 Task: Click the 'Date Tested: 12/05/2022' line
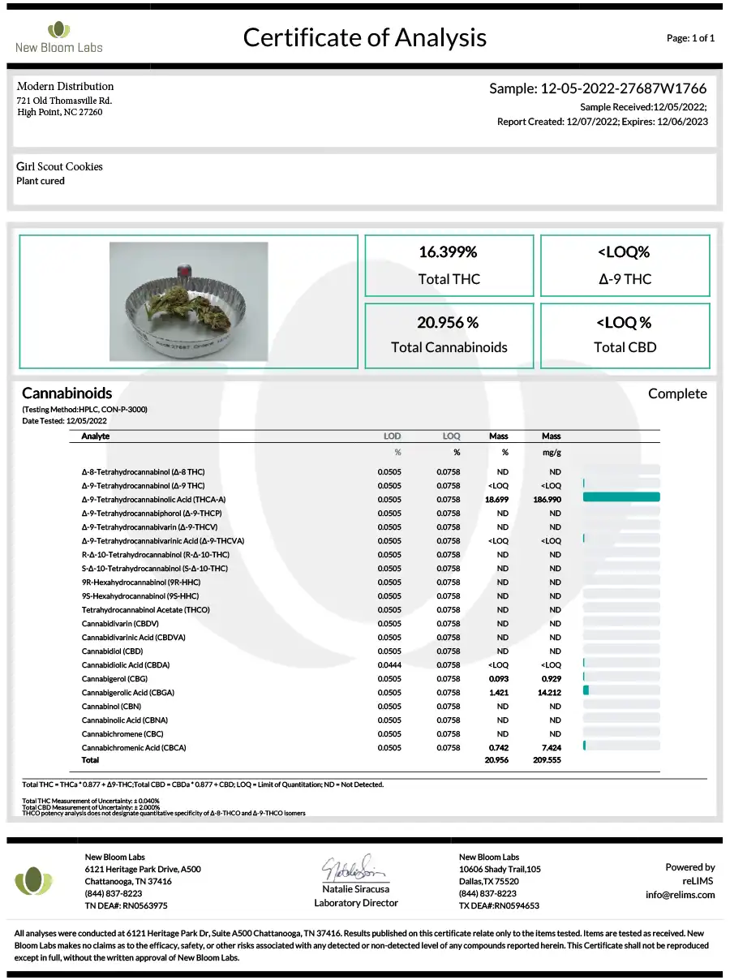[x=64, y=420]
